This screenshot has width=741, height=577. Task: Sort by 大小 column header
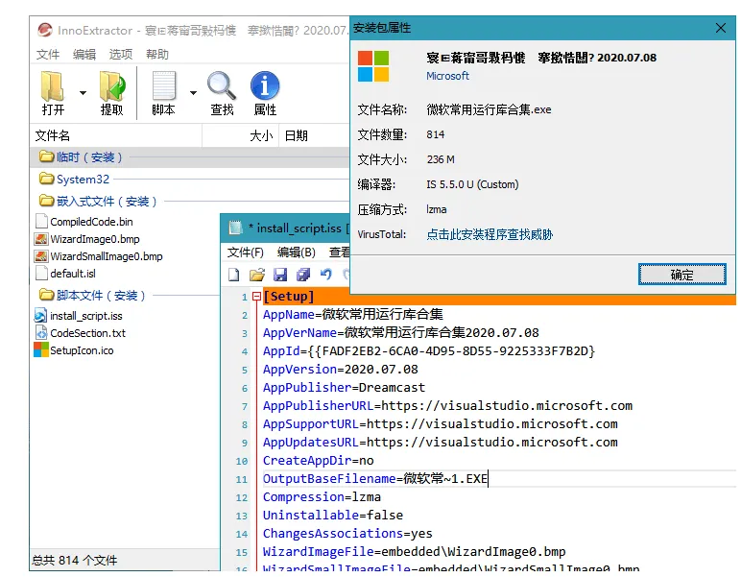tap(241, 135)
